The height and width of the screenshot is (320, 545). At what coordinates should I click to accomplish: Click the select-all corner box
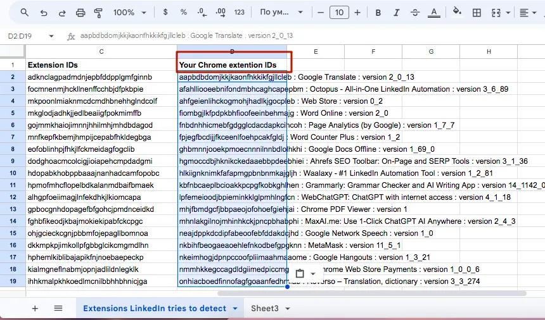coord(13,51)
